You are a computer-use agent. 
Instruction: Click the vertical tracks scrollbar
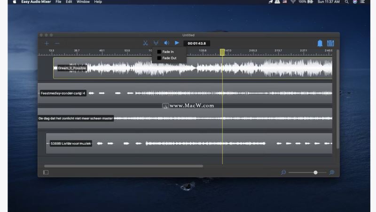point(337,99)
